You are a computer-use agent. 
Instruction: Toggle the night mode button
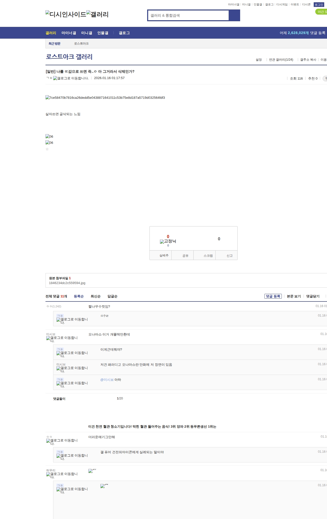(x=321, y=12)
